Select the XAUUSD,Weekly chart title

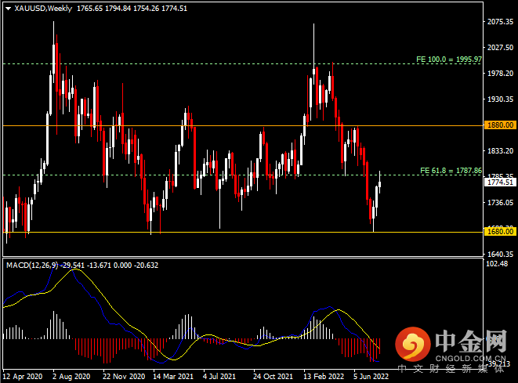(43, 9)
